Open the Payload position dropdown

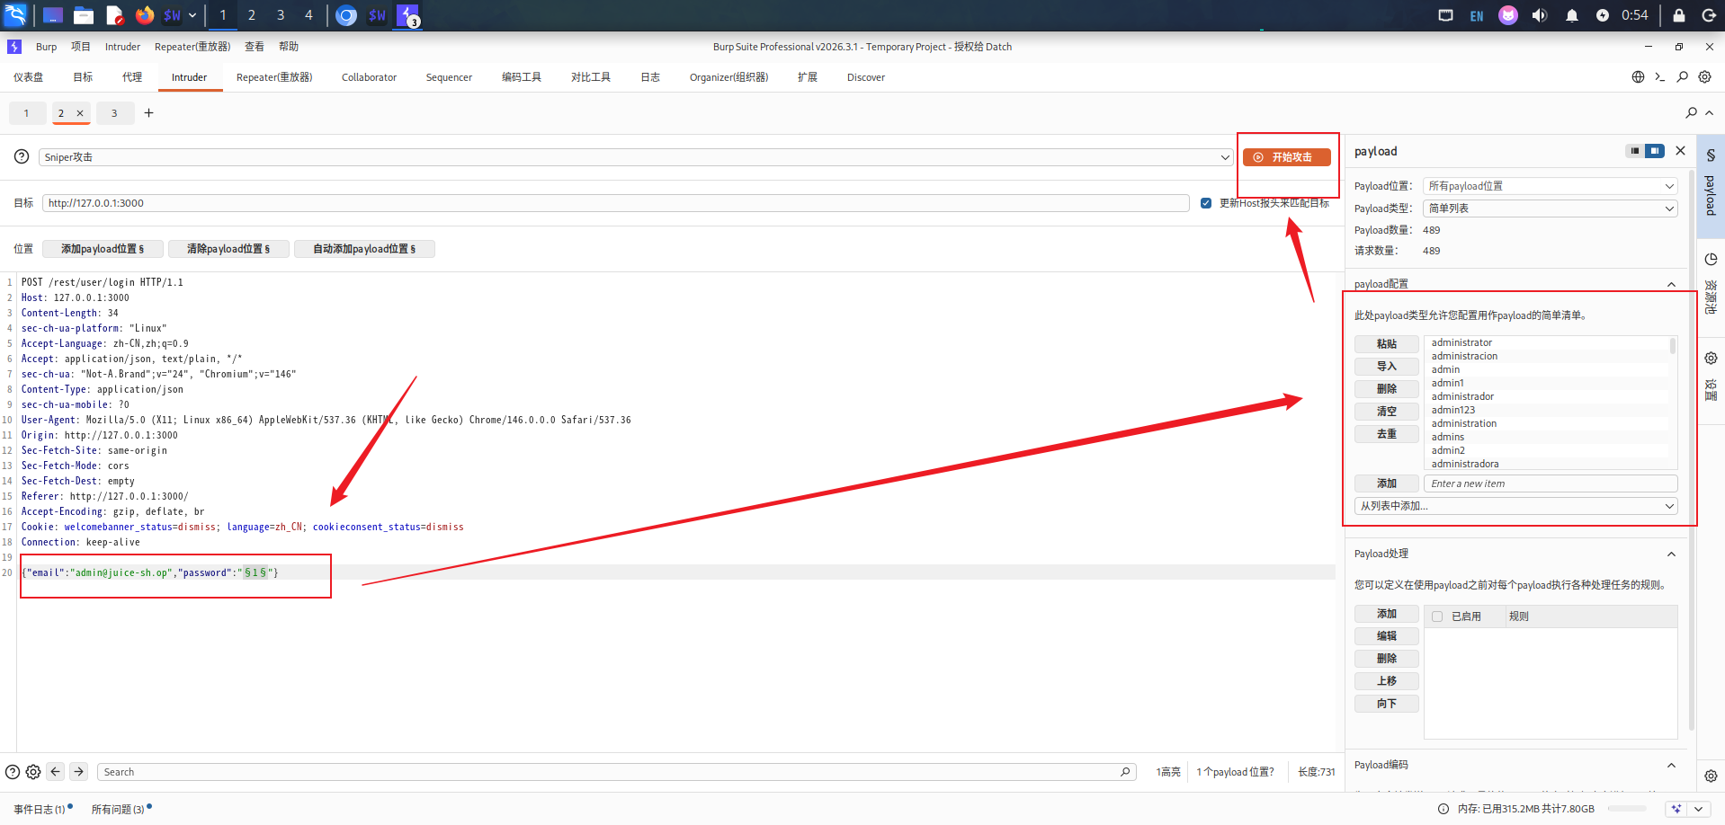pyautogui.click(x=1551, y=186)
